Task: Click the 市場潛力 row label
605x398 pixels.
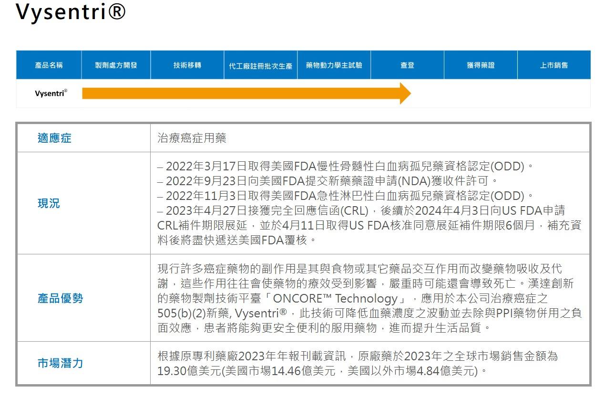Action: (60, 363)
